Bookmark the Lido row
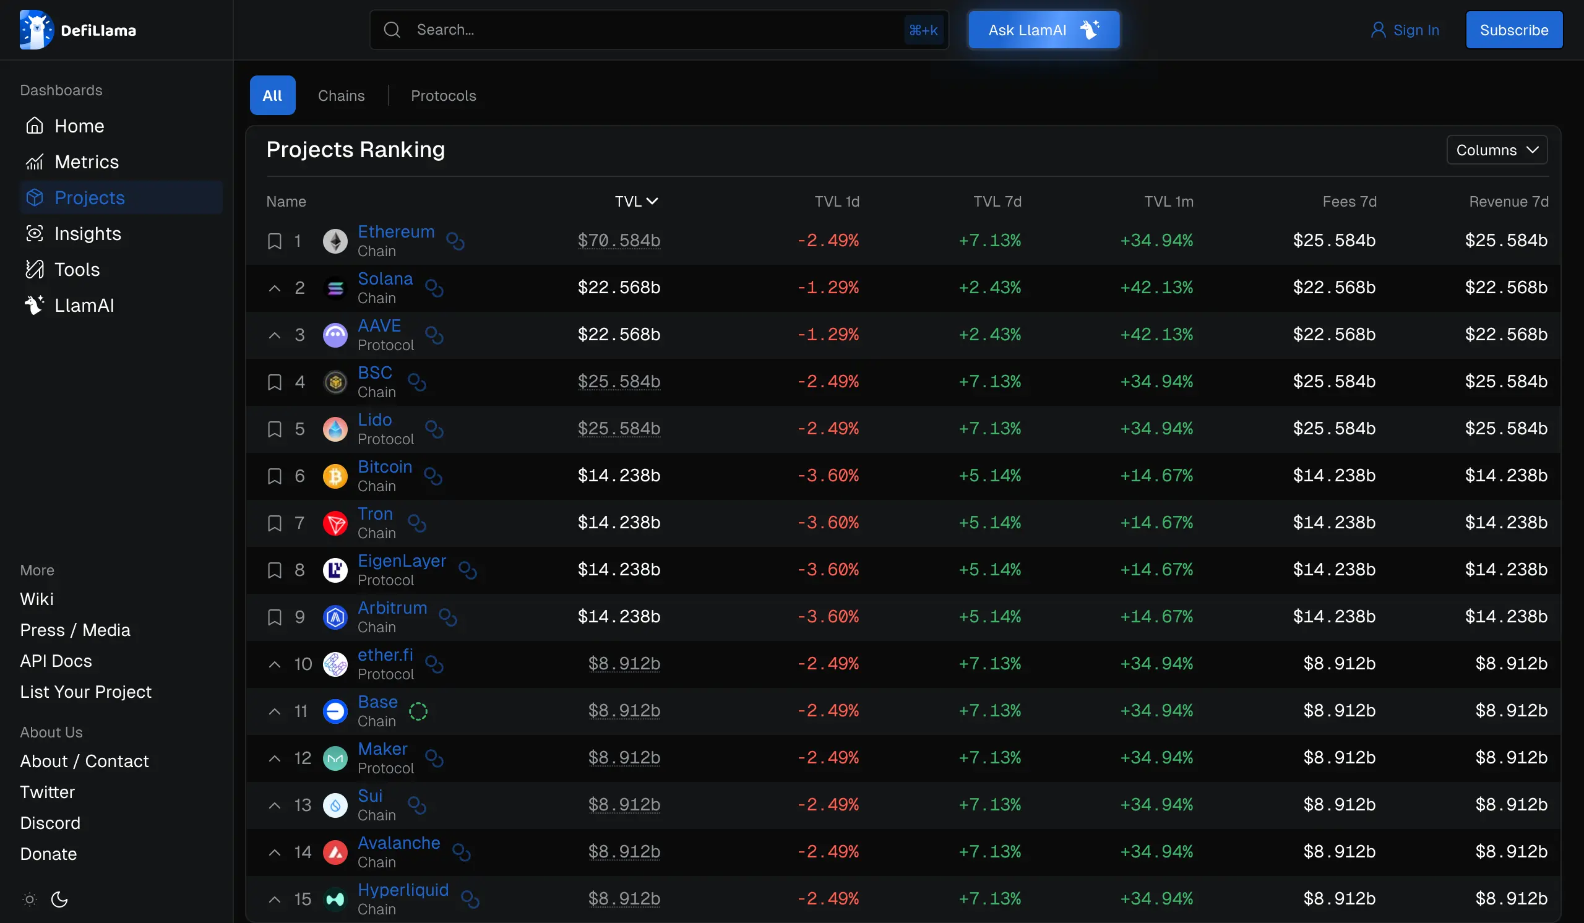This screenshot has width=1584, height=923. (x=275, y=429)
